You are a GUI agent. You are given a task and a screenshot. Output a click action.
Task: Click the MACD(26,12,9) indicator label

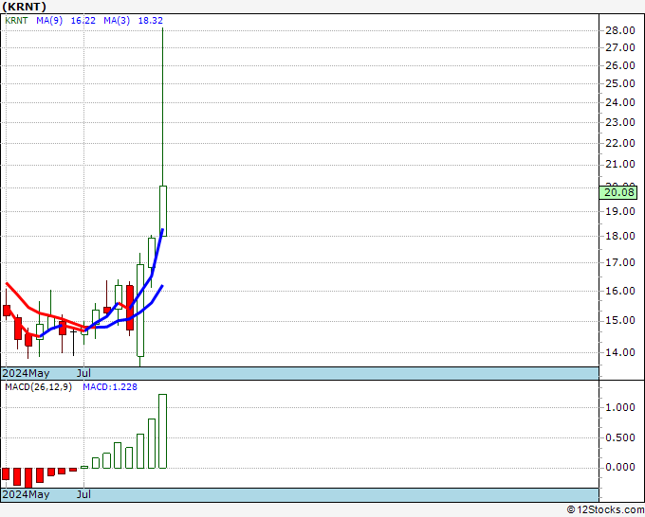tap(38, 387)
